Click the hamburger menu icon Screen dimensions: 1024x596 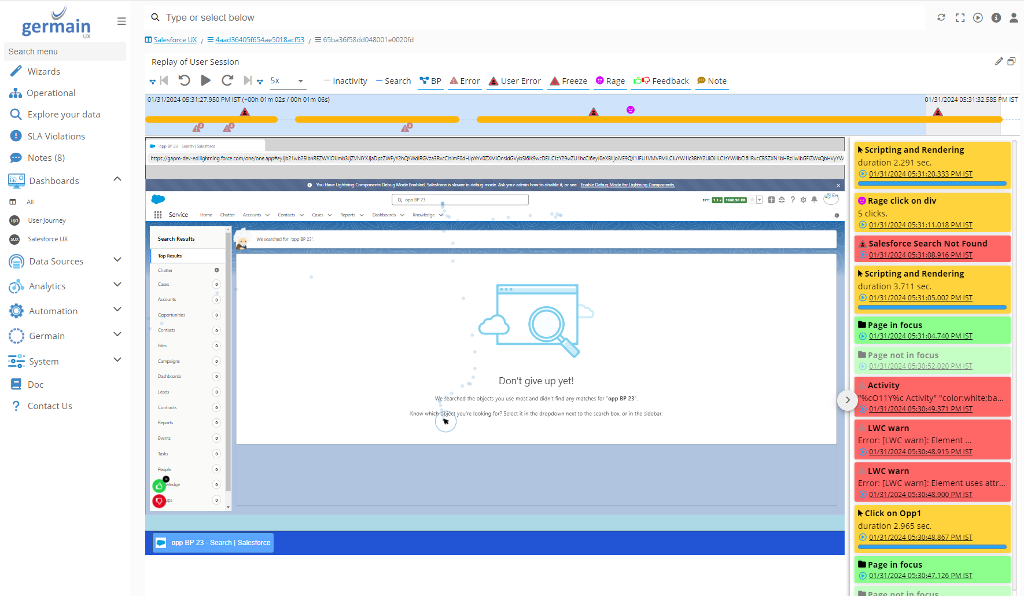121,21
